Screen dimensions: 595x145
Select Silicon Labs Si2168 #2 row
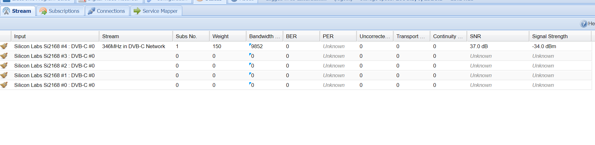[x=296, y=66]
